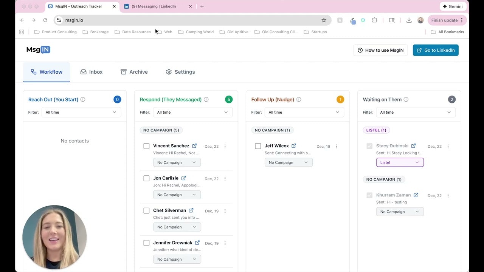Switch to the Settings tab
Screen dimensions: 484x272
coord(181,72)
